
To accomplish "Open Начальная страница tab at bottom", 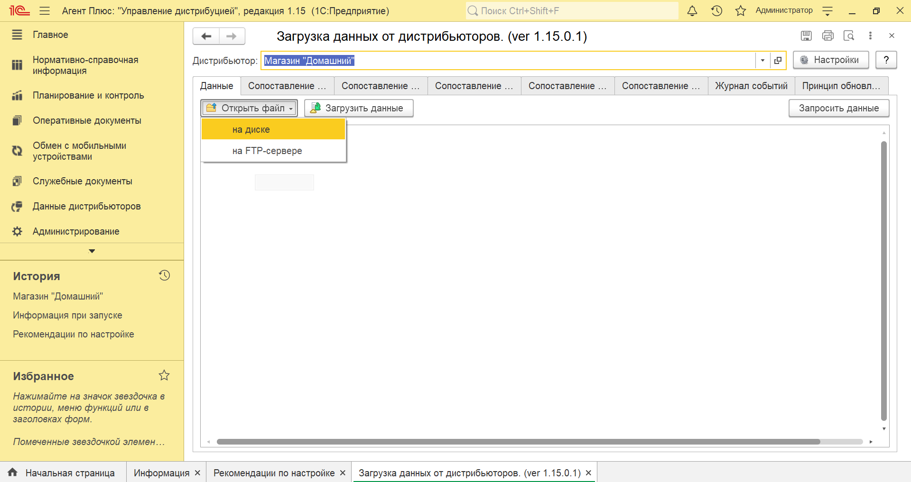I will pos(63,473).
